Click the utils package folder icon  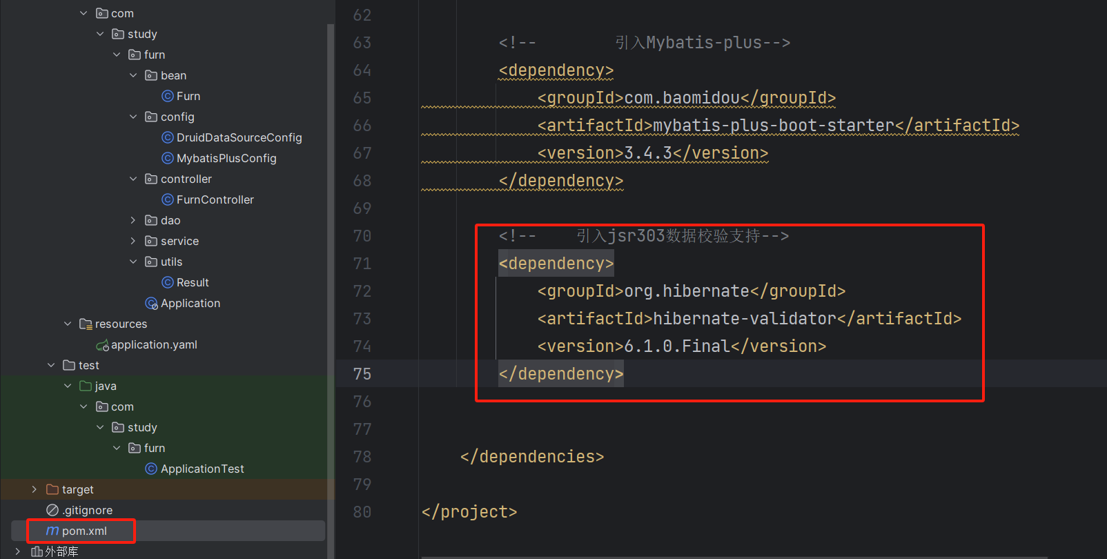151,262
